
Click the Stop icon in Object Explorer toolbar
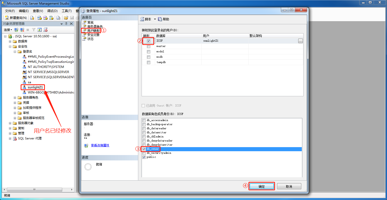click(x=28, y=30)
